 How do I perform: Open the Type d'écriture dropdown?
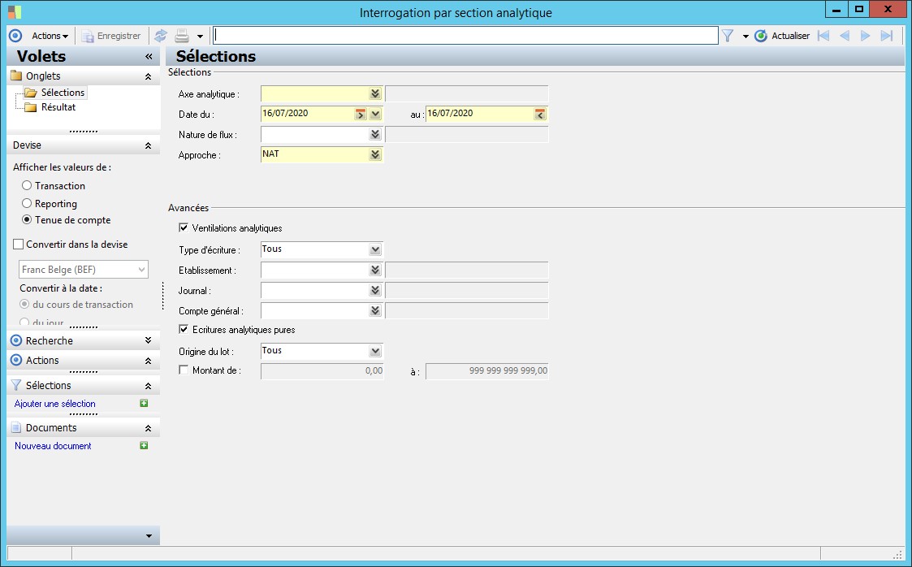point(374,249)
